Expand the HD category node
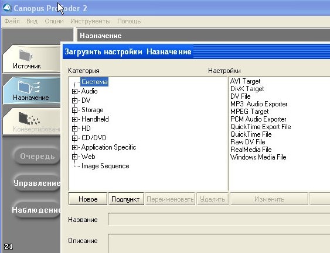The image size is (330, 253). (74, 129)
